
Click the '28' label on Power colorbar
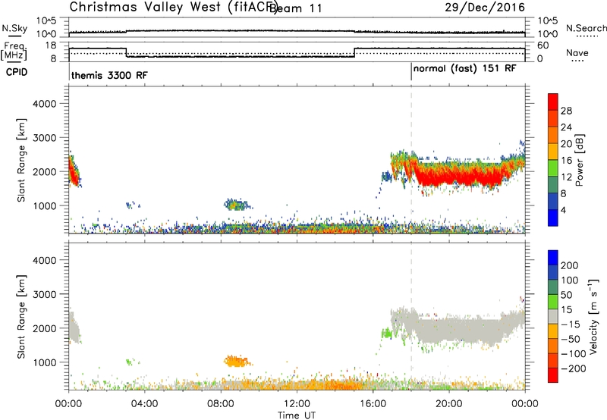(566, 111)
